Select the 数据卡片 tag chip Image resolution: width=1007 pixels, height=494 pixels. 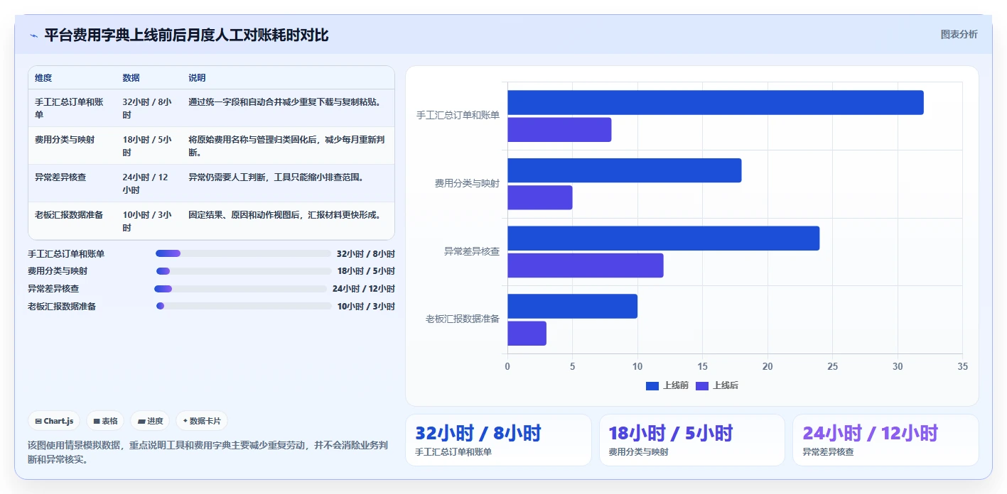click(202, 421)
